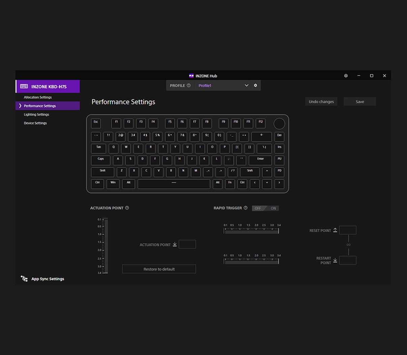The height and width of the screenshot is (355, 407).
Task: Click the link icon between reset and restart
Action: click(348, 245)
